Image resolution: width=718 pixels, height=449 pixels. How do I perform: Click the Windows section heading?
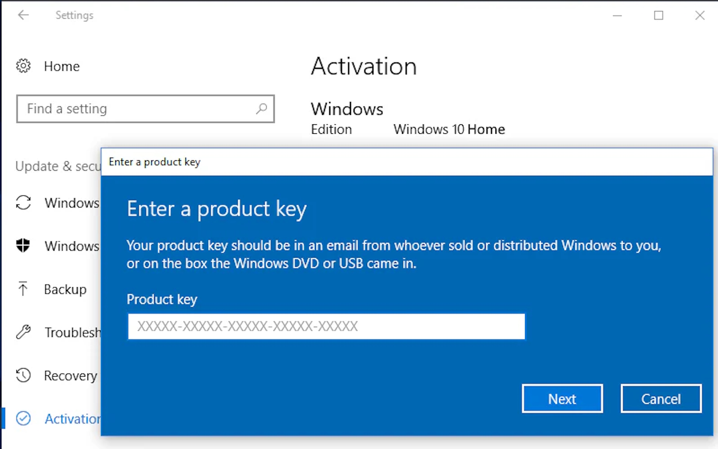(x=347, y=109)
